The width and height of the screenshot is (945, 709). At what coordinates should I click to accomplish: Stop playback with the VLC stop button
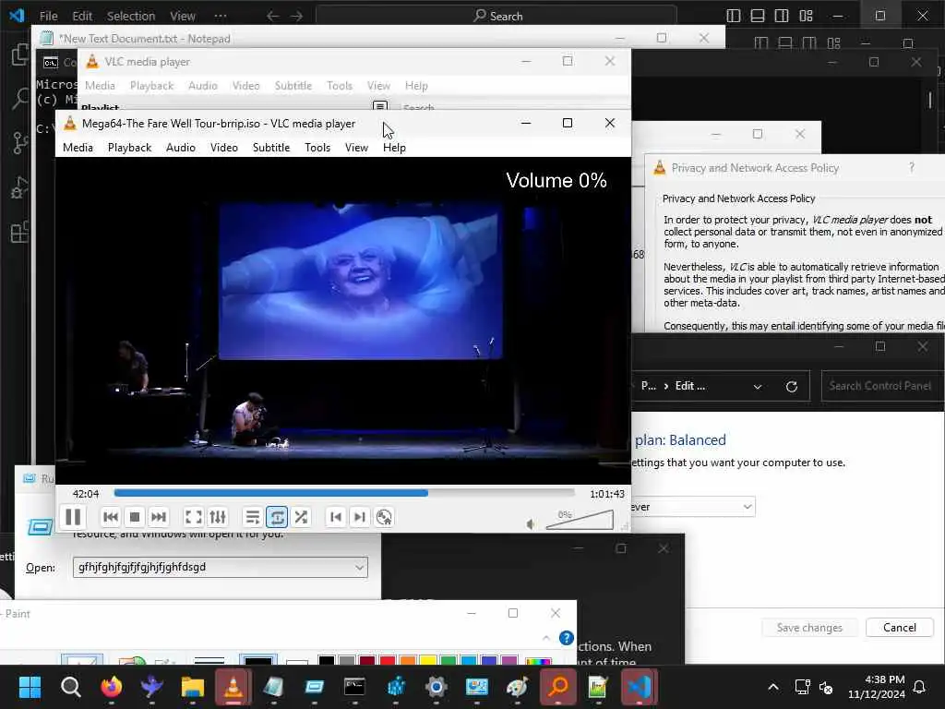coord(135,517)
